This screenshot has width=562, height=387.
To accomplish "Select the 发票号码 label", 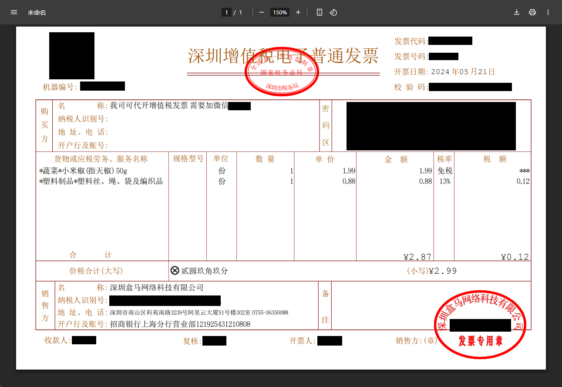I will 411,57.
